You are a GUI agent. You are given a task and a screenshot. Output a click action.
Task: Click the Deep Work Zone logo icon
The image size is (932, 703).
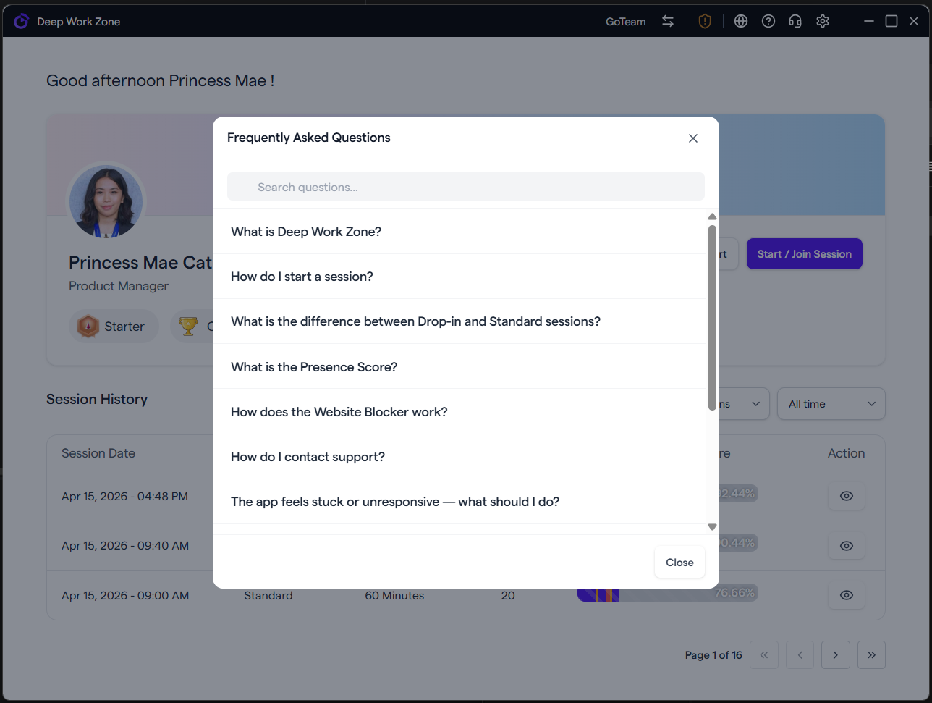(21, 21)
